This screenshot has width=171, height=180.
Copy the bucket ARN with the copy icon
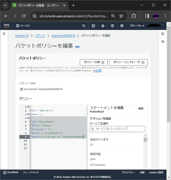(21, 89)
